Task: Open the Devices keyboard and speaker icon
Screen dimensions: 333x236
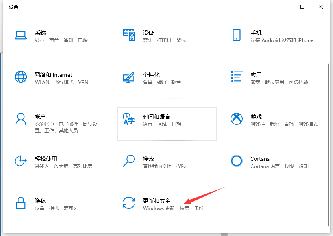Action: click(128, 35)
